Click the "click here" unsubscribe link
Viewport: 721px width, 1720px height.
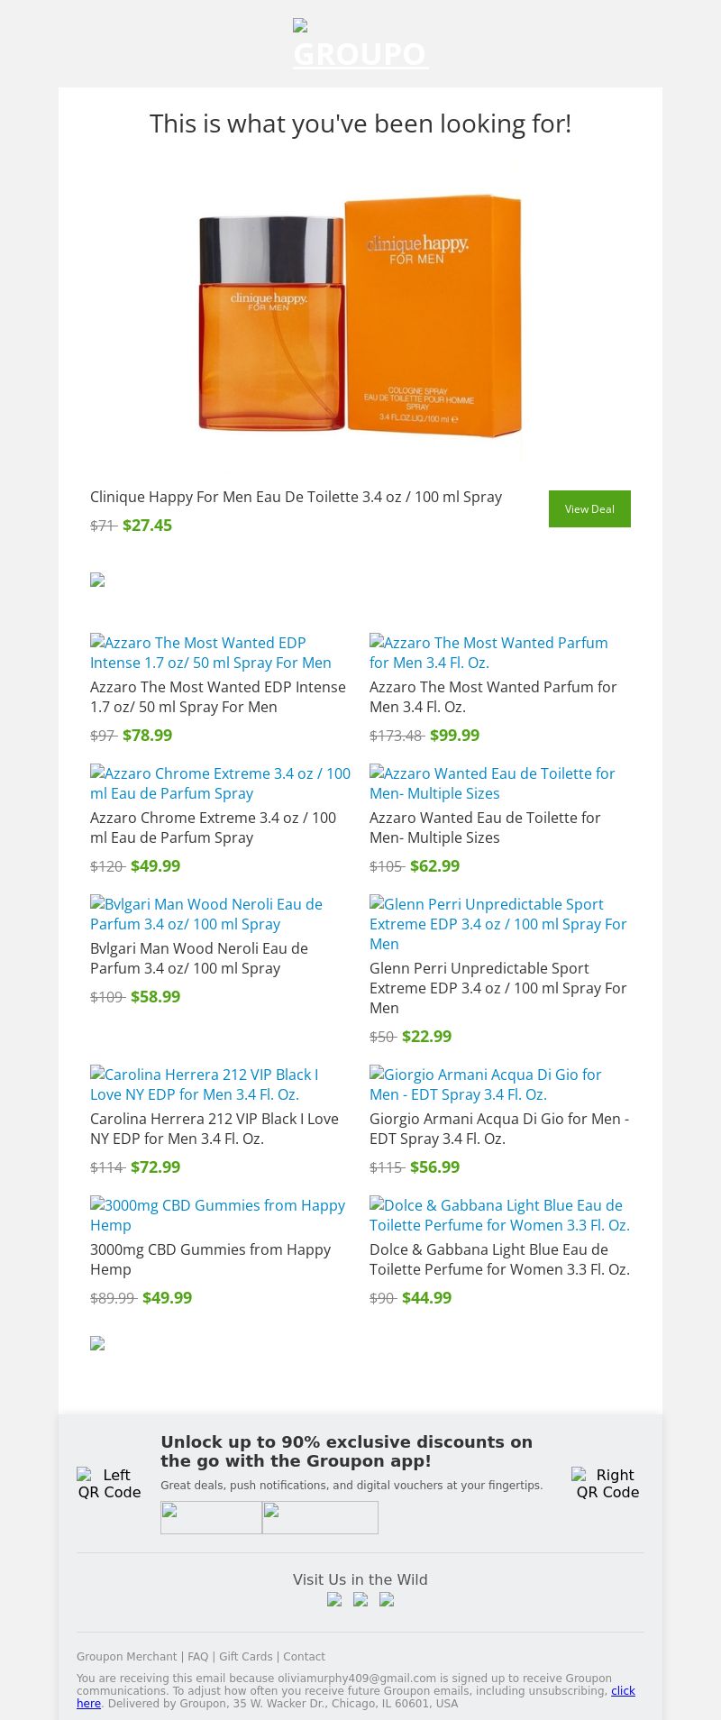623,1690
